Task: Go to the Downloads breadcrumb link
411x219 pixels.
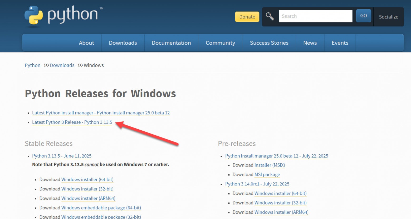Action: pyautogui.click(x=62, y=65)
